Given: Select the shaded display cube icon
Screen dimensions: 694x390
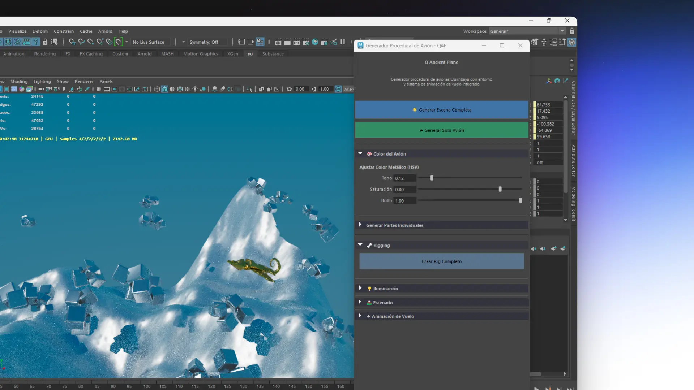Looking at the screenshot, I should (x=165, y=89).
